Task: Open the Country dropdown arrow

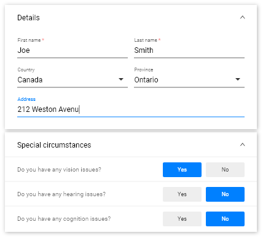Action: [x=121, y=79]
